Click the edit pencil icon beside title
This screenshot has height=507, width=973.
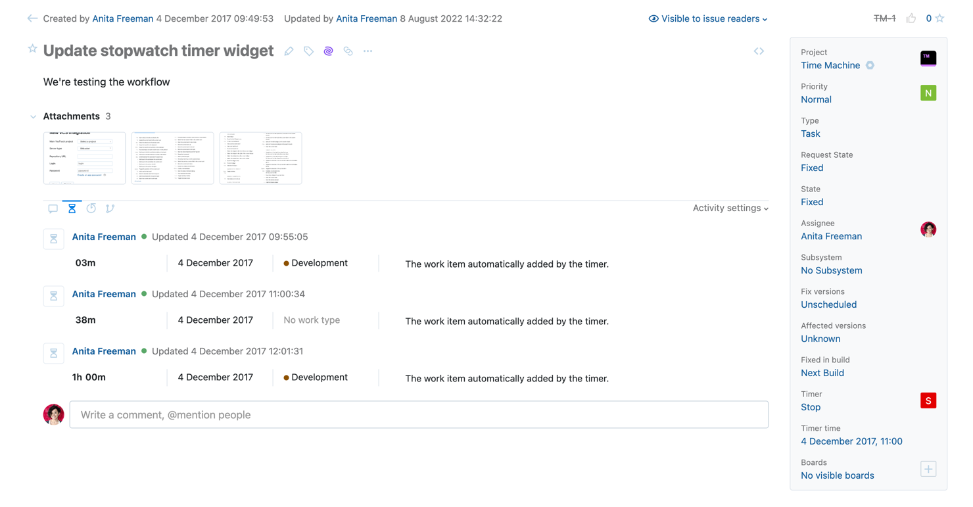click(289, 51)
